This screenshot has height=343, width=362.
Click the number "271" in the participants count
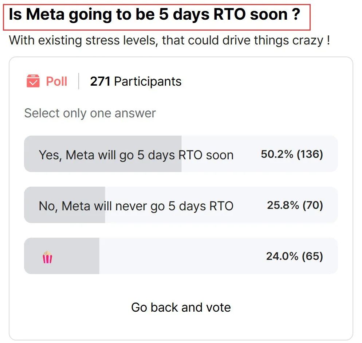pos(100,81)
